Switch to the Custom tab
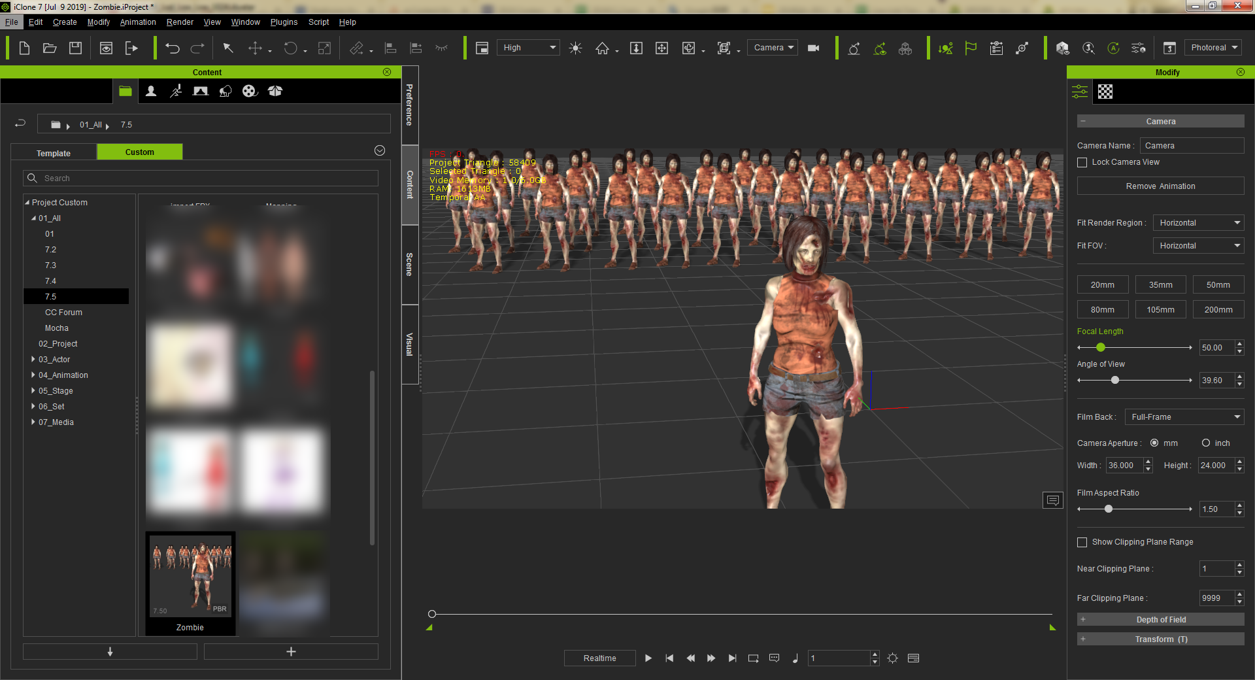 [x=140, y=152]
